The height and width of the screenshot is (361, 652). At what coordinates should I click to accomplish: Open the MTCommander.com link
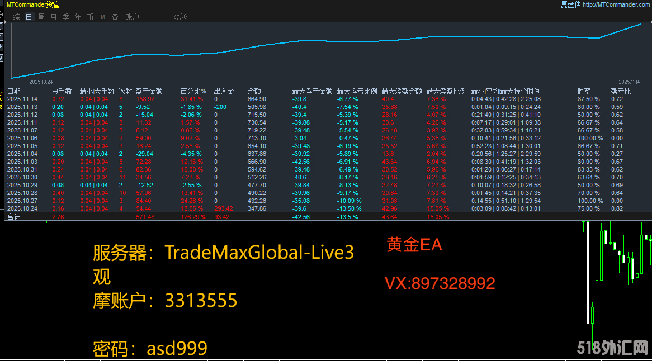pyautogui.click(x=616, y=4)
